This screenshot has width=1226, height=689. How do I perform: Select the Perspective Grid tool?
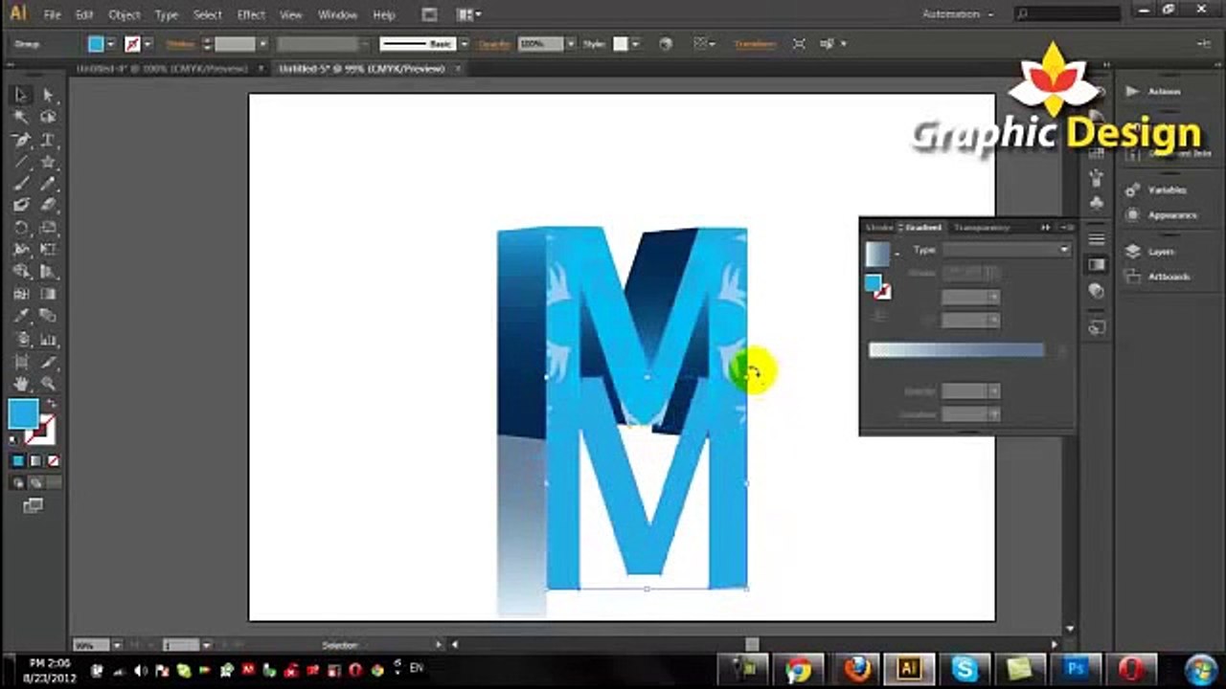(x=48, y=272)
